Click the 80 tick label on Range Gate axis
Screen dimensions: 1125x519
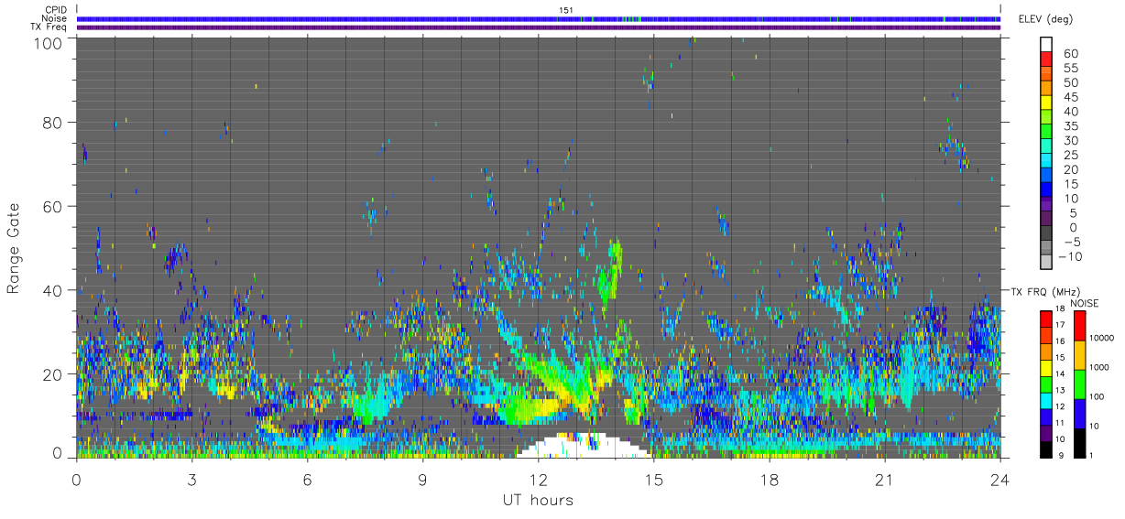click(x=53, y=122)
